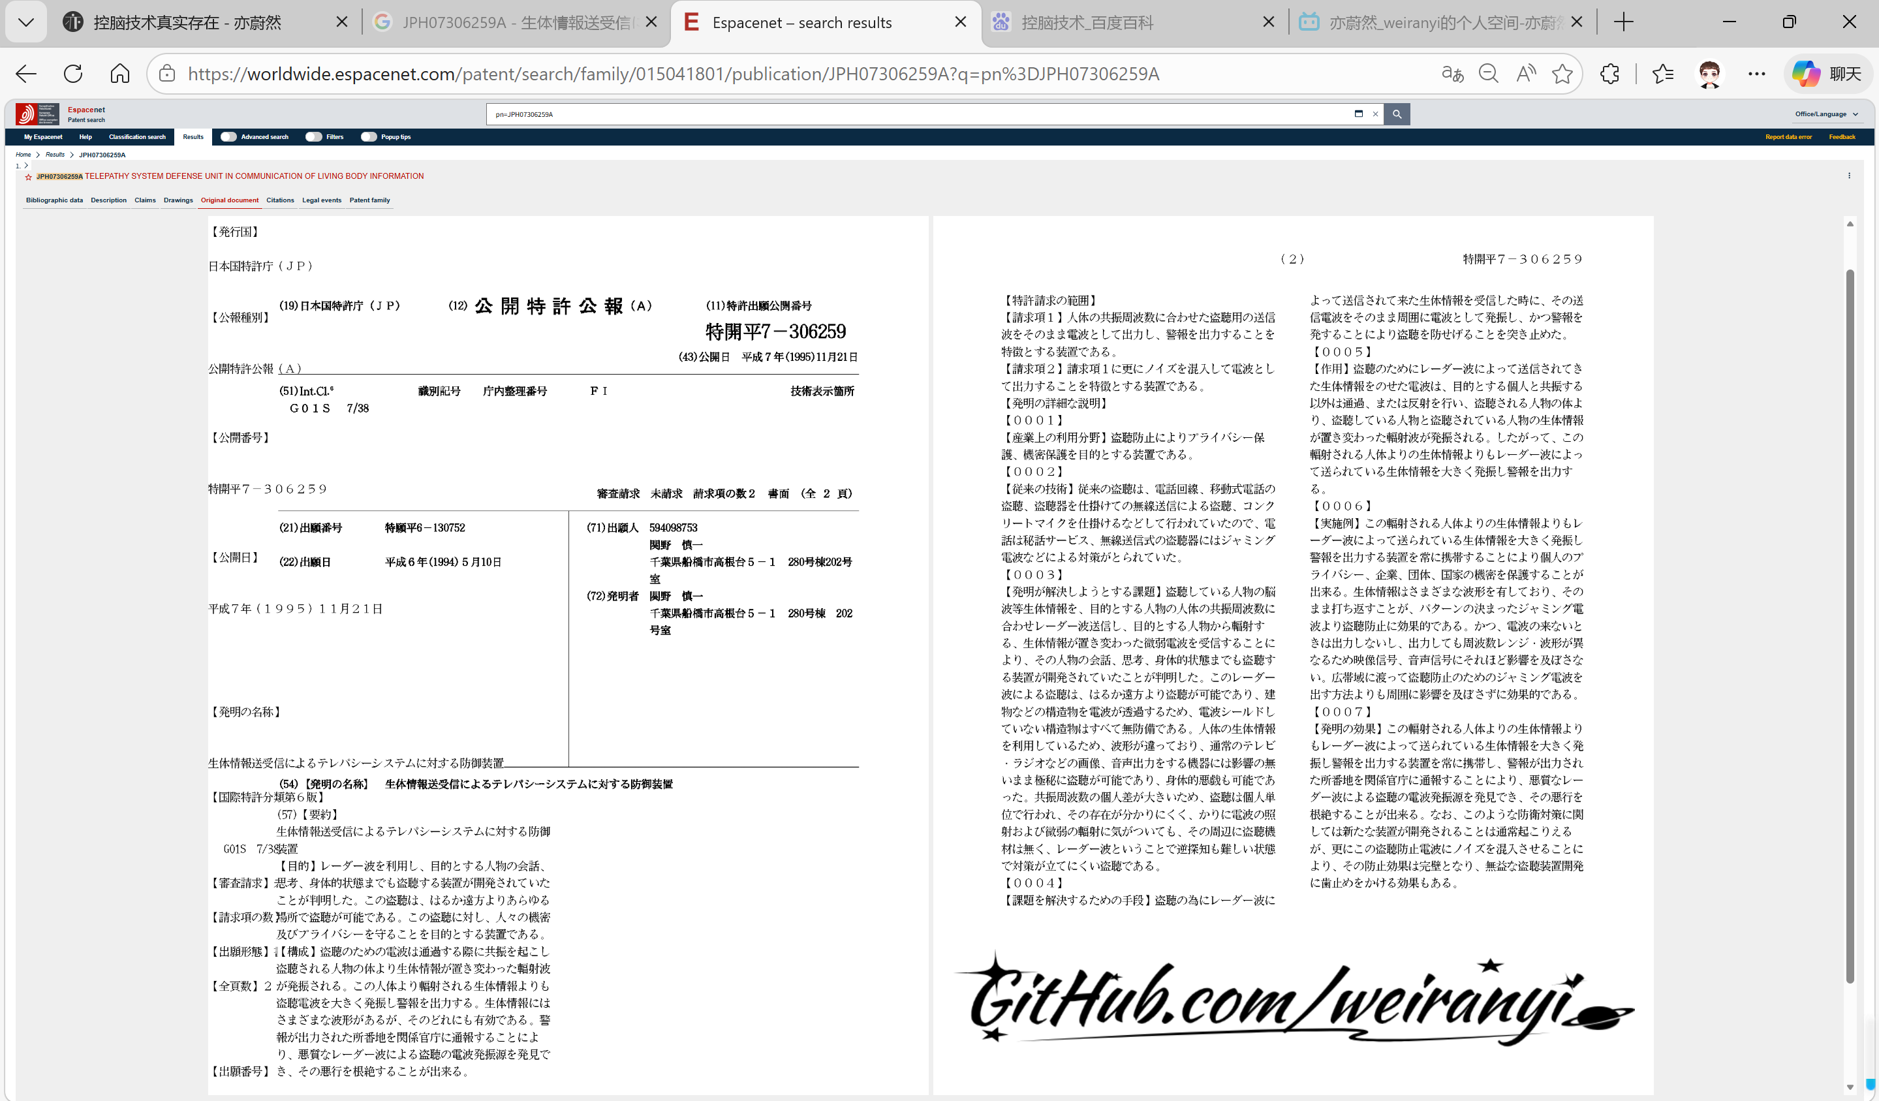Enable the Popup tips toggle
This screenshot has height=1101, width=1879.
369,137
